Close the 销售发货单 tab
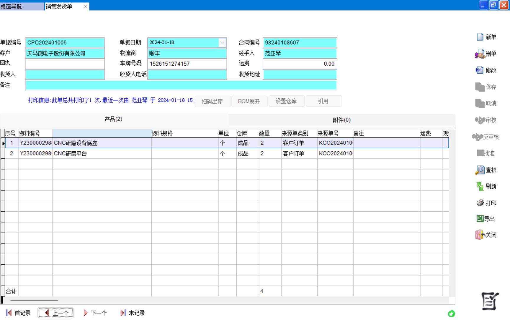Viewport: 510px width, 320px height. (86, 6)
